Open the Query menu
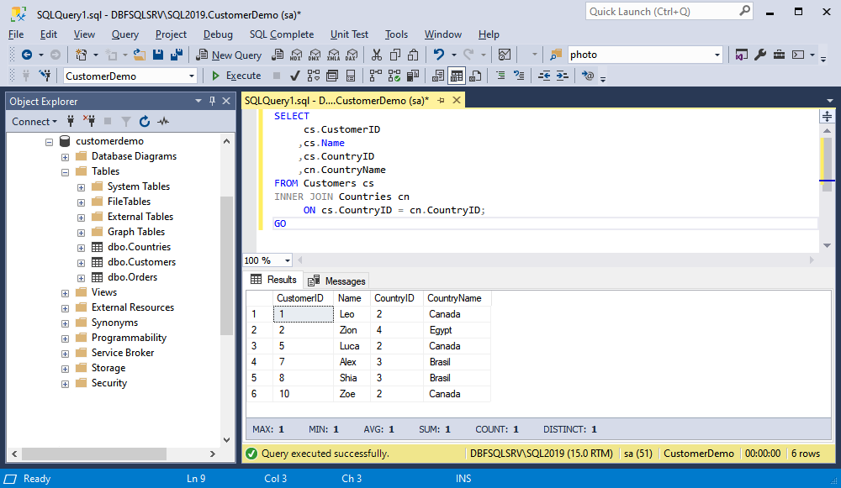841x488 pixels. point(125,34)
